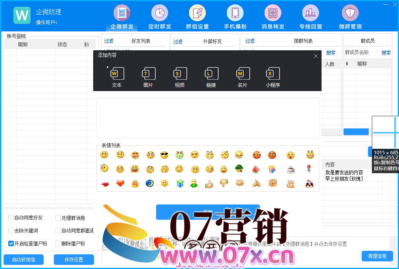Open the 专线回复 tab
The image size is (399, 269).
(x=311, y=17)
